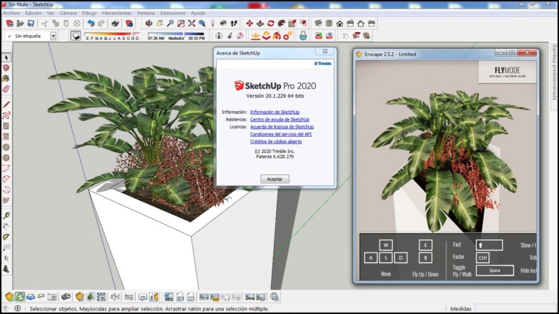
Task: Open the Cámara menu
Action: click(68, 13)
